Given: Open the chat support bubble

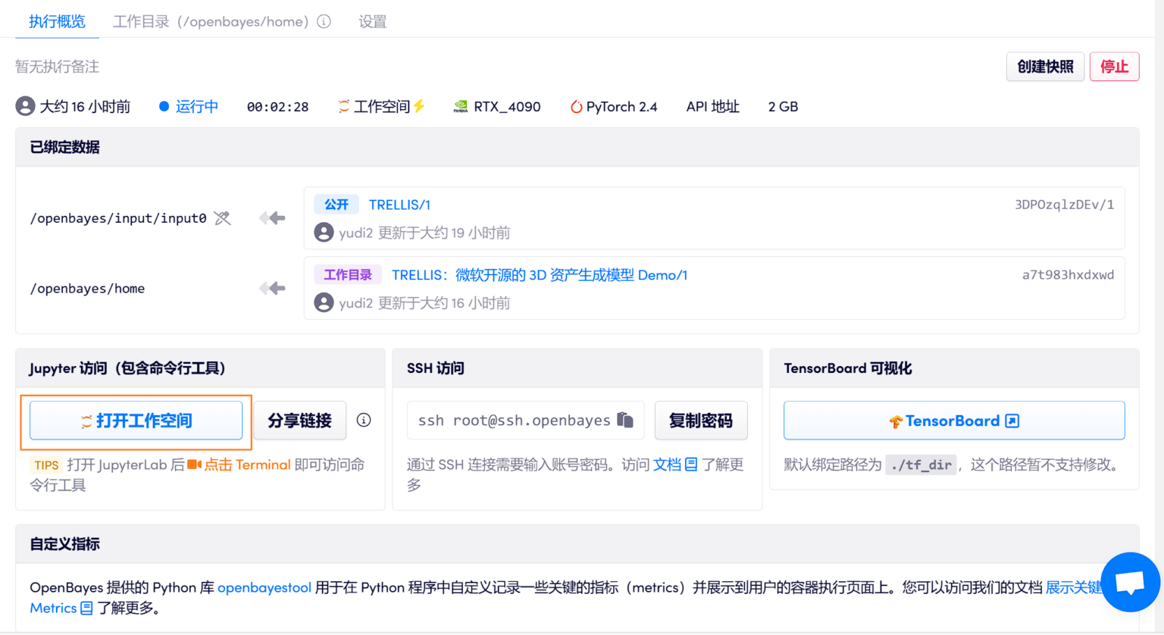Looking at the screenshot, I should [1130, 582].
